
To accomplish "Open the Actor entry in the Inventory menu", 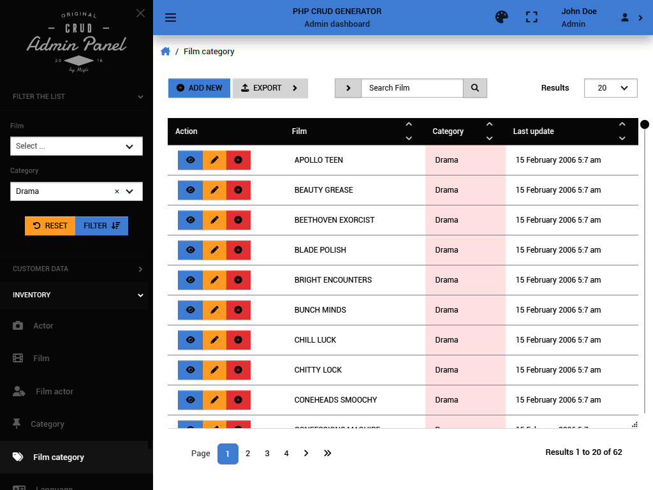I will click(x=43, y=325).
